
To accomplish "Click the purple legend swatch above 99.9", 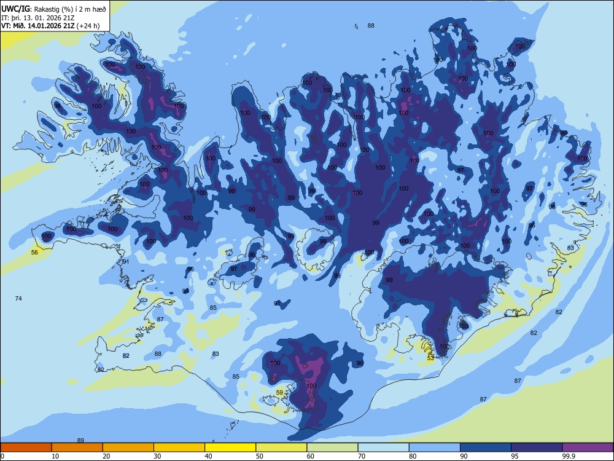I will click(x=588, y=447).
